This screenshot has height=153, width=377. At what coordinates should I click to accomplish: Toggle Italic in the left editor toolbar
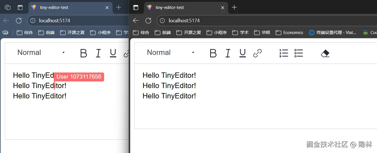pos(98,53)
